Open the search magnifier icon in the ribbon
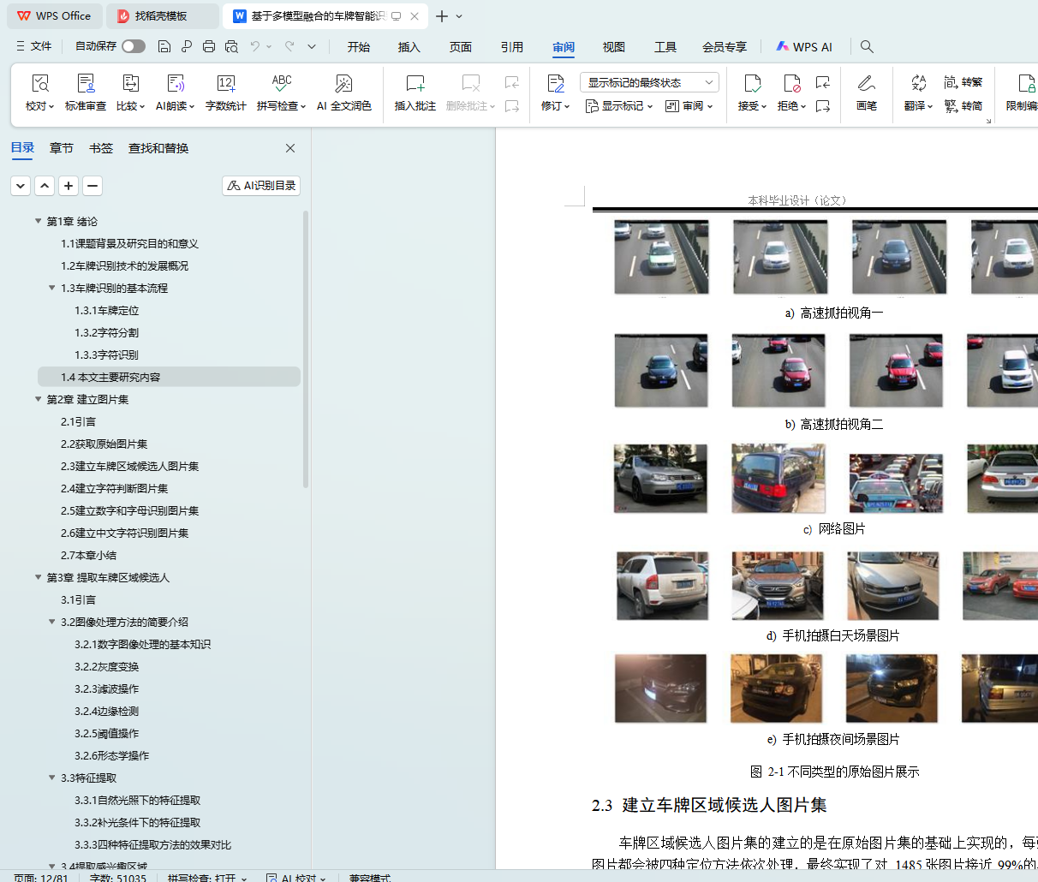The image size is (1038, 882). [867, 46]
